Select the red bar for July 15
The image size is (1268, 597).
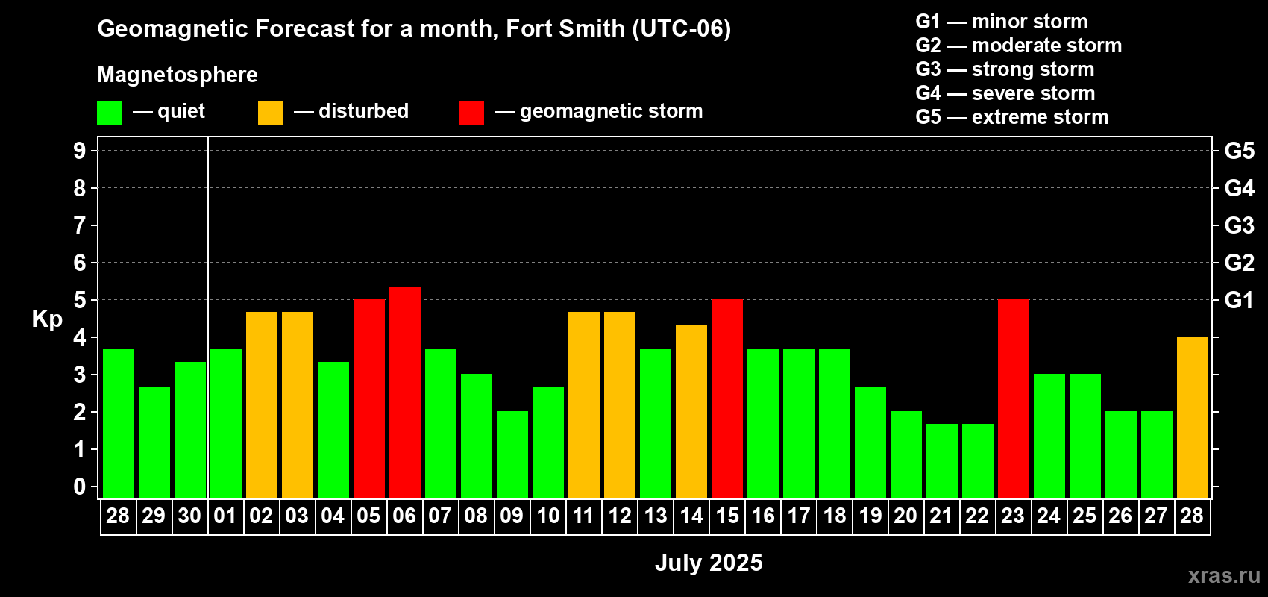(726, 399)
